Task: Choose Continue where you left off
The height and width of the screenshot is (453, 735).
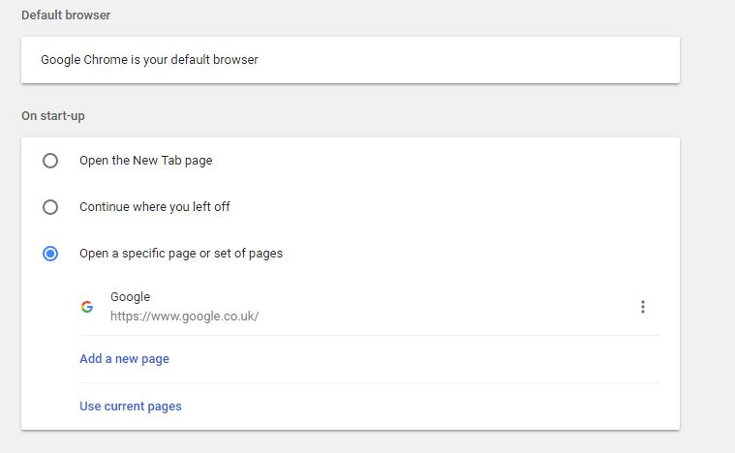Action: [x=50, y=207]
